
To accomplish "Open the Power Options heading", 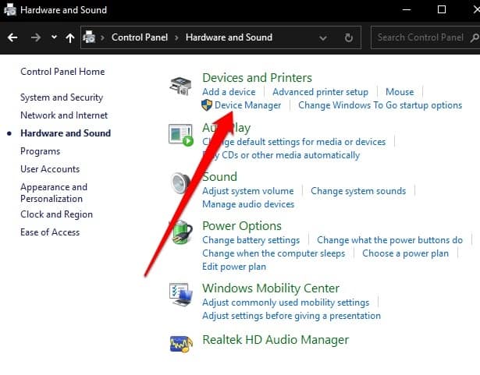I will point(242,226).
